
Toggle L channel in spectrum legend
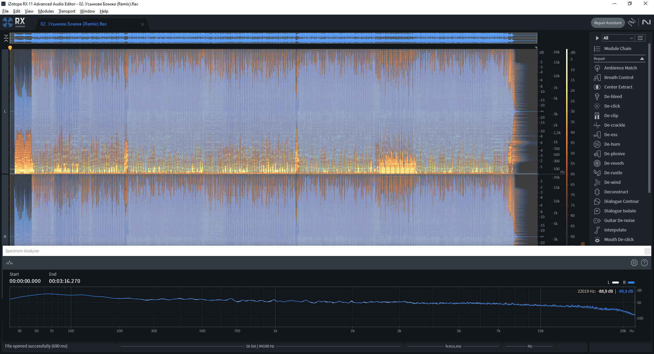pyautogui.click(x=613, y=283)
